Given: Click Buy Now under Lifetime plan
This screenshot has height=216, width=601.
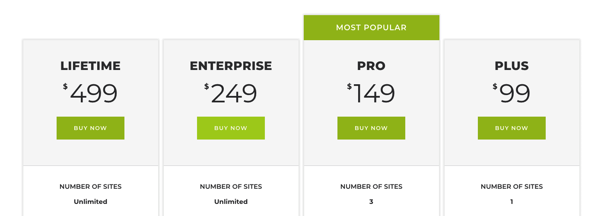Looking at the screenshot, I should (90, 128).
